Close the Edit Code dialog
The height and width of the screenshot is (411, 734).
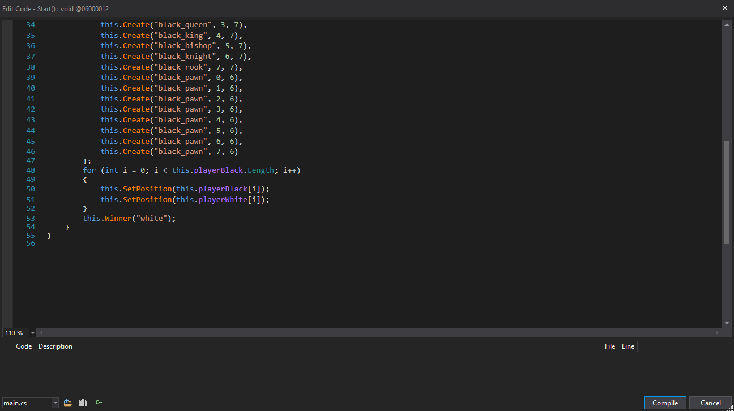coord(725,8)
